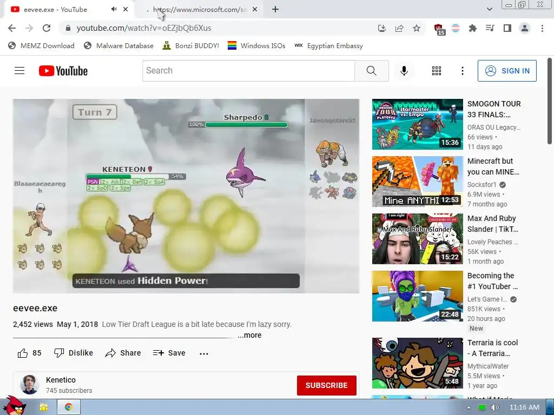Search with voice microphone icon

point(404,71)
